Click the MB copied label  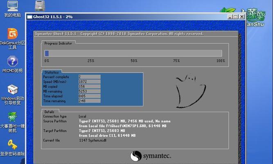pos(50,87)
